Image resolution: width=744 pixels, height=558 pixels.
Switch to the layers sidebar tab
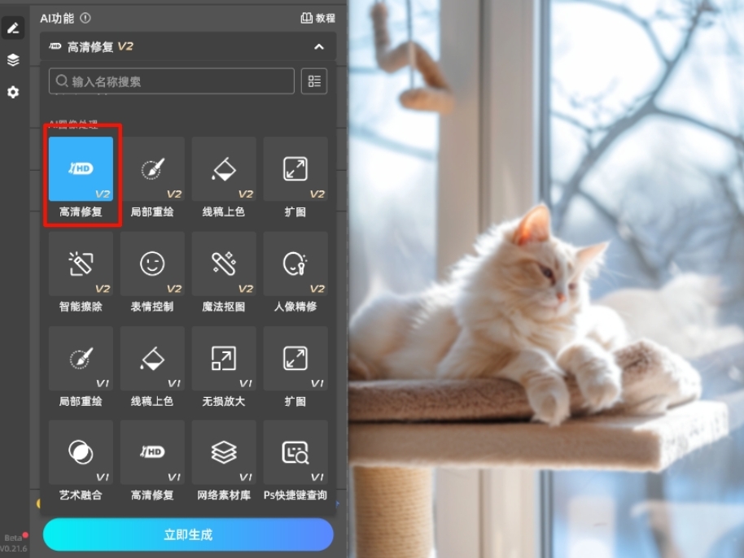tap(13, 60)
